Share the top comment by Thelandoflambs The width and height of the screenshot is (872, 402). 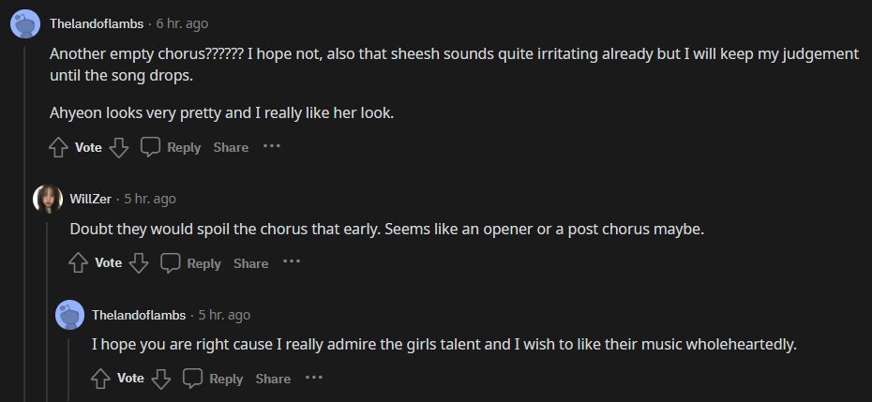(231, 147)
